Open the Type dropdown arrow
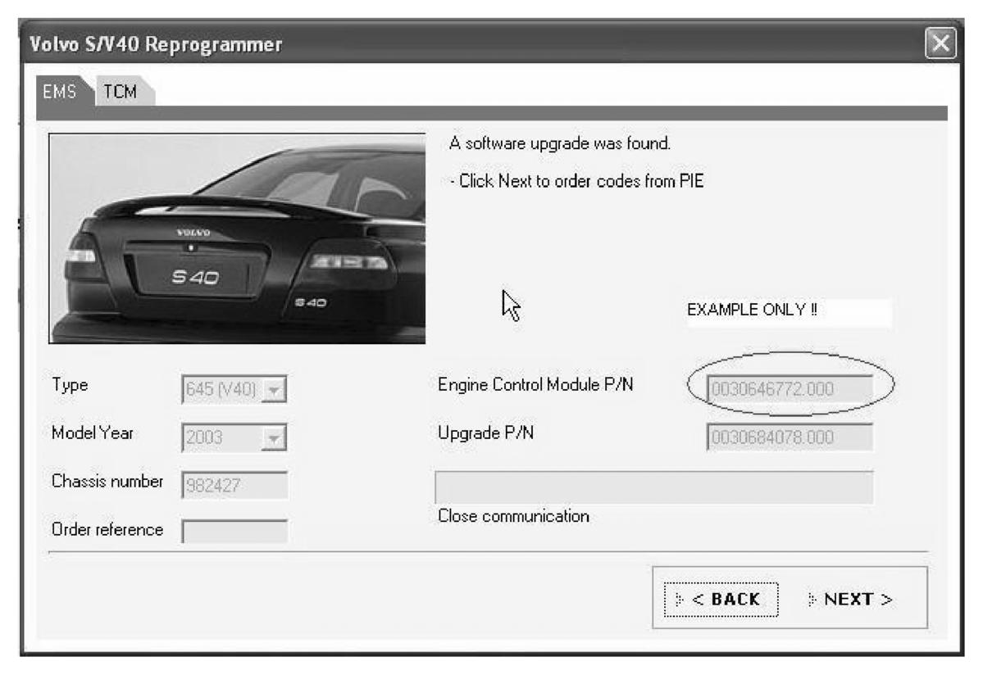 pyautogui.click(x=273, y=389)
